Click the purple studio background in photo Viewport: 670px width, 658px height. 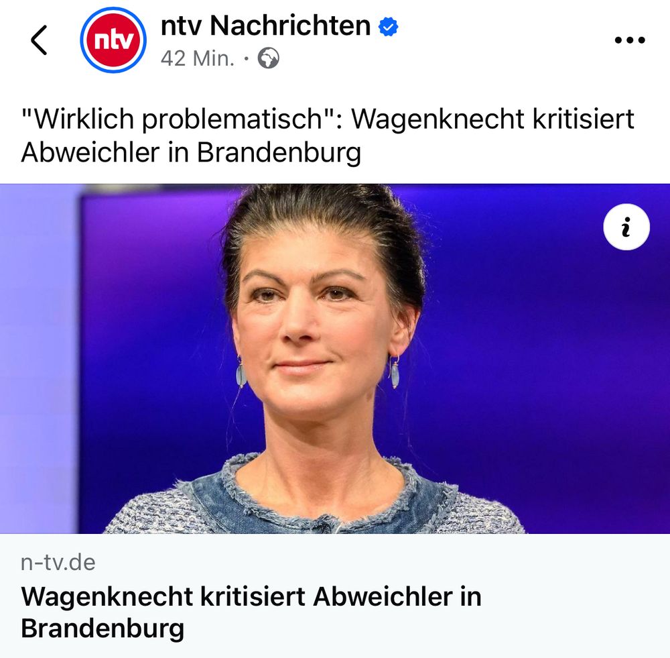pos(534,364)
